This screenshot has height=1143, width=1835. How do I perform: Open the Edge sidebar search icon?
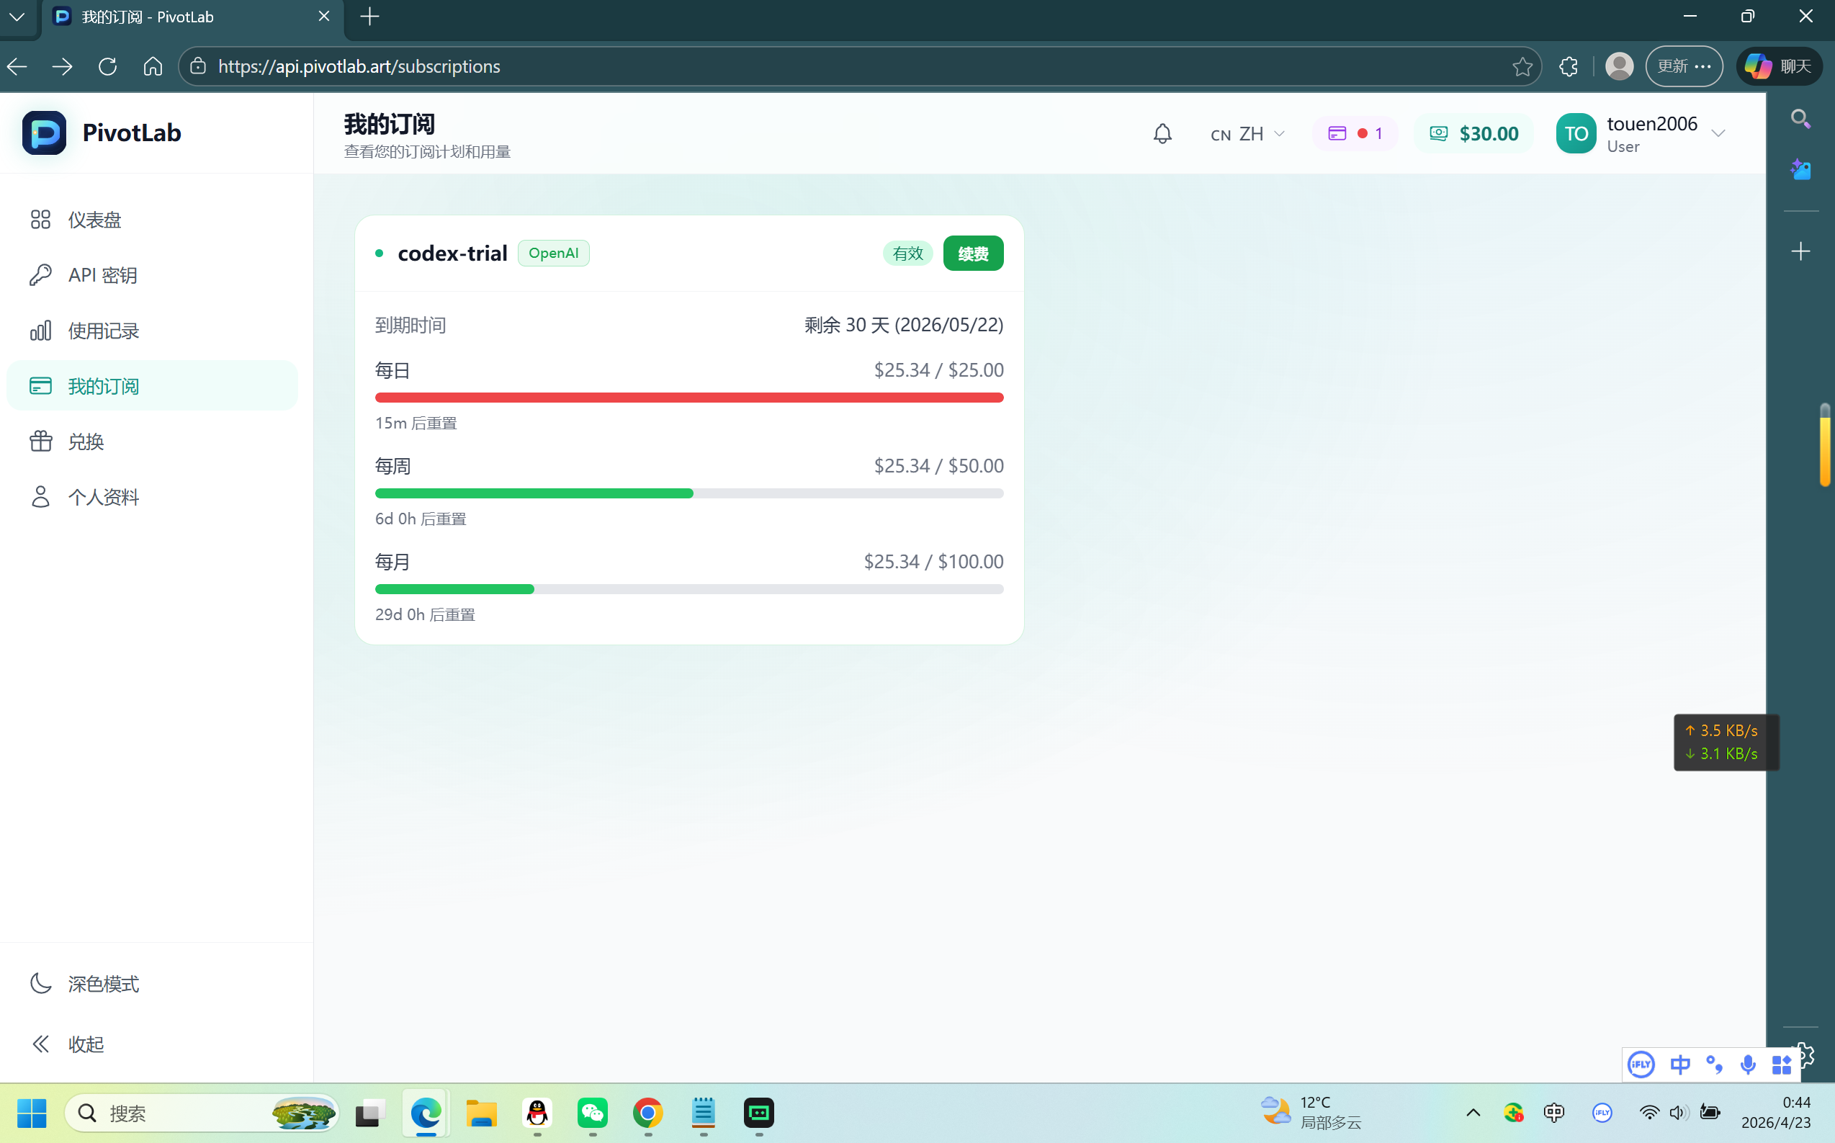[x=1800, y=119]
